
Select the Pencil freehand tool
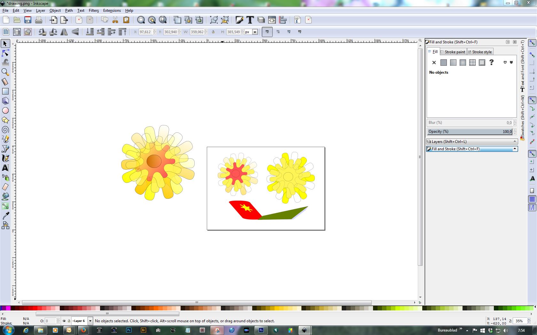point(5,139)
